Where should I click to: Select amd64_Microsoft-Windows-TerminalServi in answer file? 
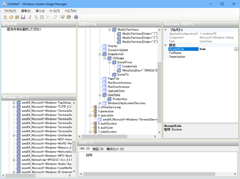click(x=130, y=120)
